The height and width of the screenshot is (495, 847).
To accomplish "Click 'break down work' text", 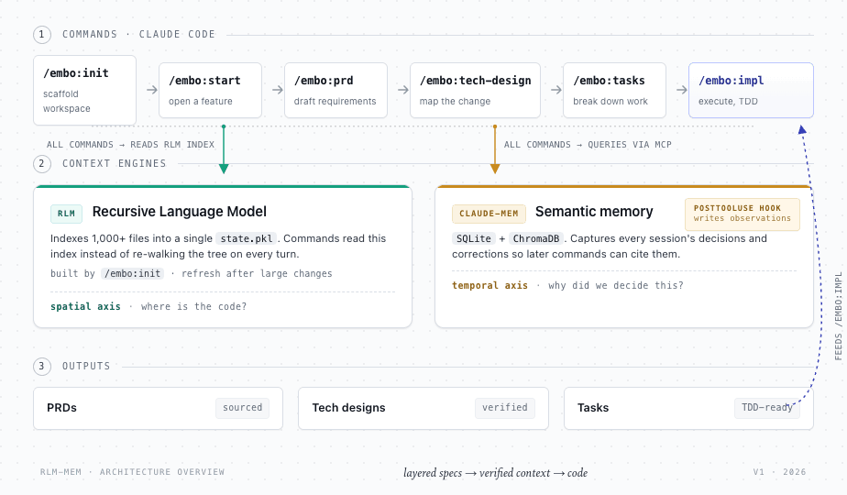I will tap(610, 101).
